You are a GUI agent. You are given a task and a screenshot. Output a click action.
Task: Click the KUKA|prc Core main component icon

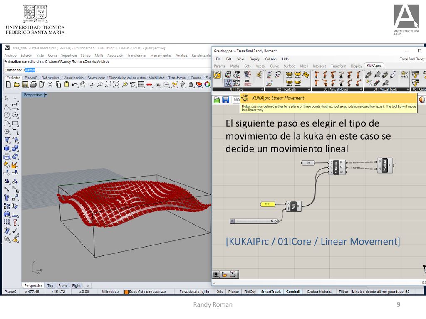(217, 75)
